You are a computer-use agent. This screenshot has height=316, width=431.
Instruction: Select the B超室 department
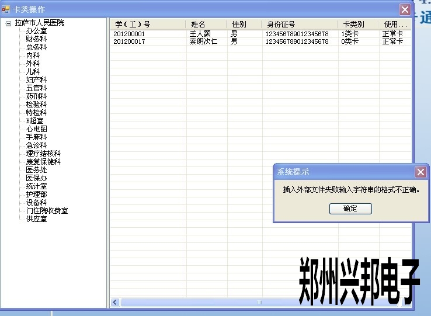coord(35,121)
